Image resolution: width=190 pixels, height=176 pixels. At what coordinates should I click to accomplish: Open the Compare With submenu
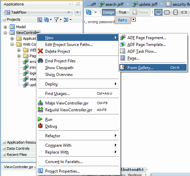(78, 145)
